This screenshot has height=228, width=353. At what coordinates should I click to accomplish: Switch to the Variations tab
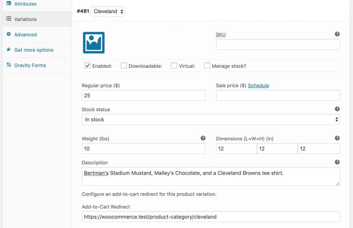click(x=37, y=19)
